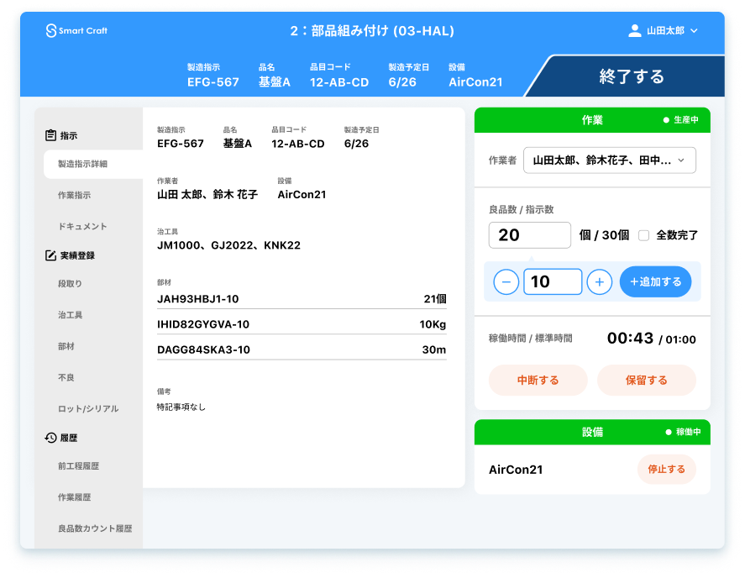Click the 生産中 status indicator
The height and width of the screenshot is (578, 745).
pyautogui.click(x=681, y=120)
